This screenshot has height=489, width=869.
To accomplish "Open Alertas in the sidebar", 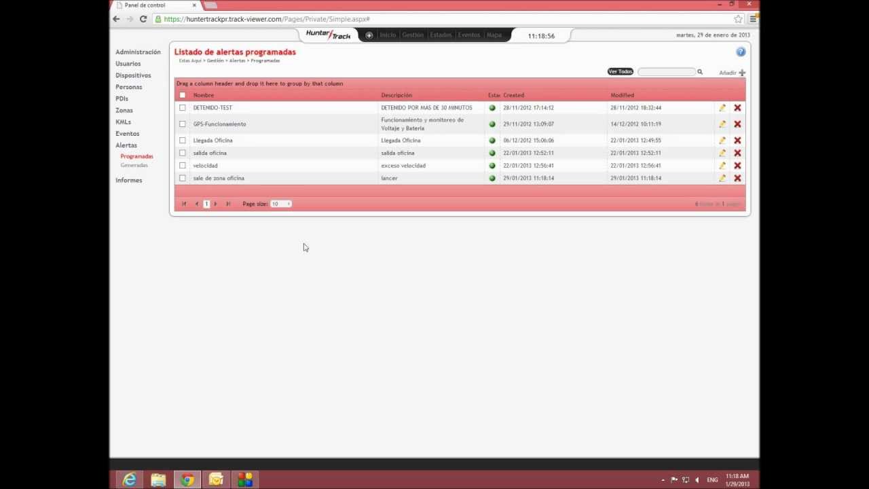I will tap(126, 145).
